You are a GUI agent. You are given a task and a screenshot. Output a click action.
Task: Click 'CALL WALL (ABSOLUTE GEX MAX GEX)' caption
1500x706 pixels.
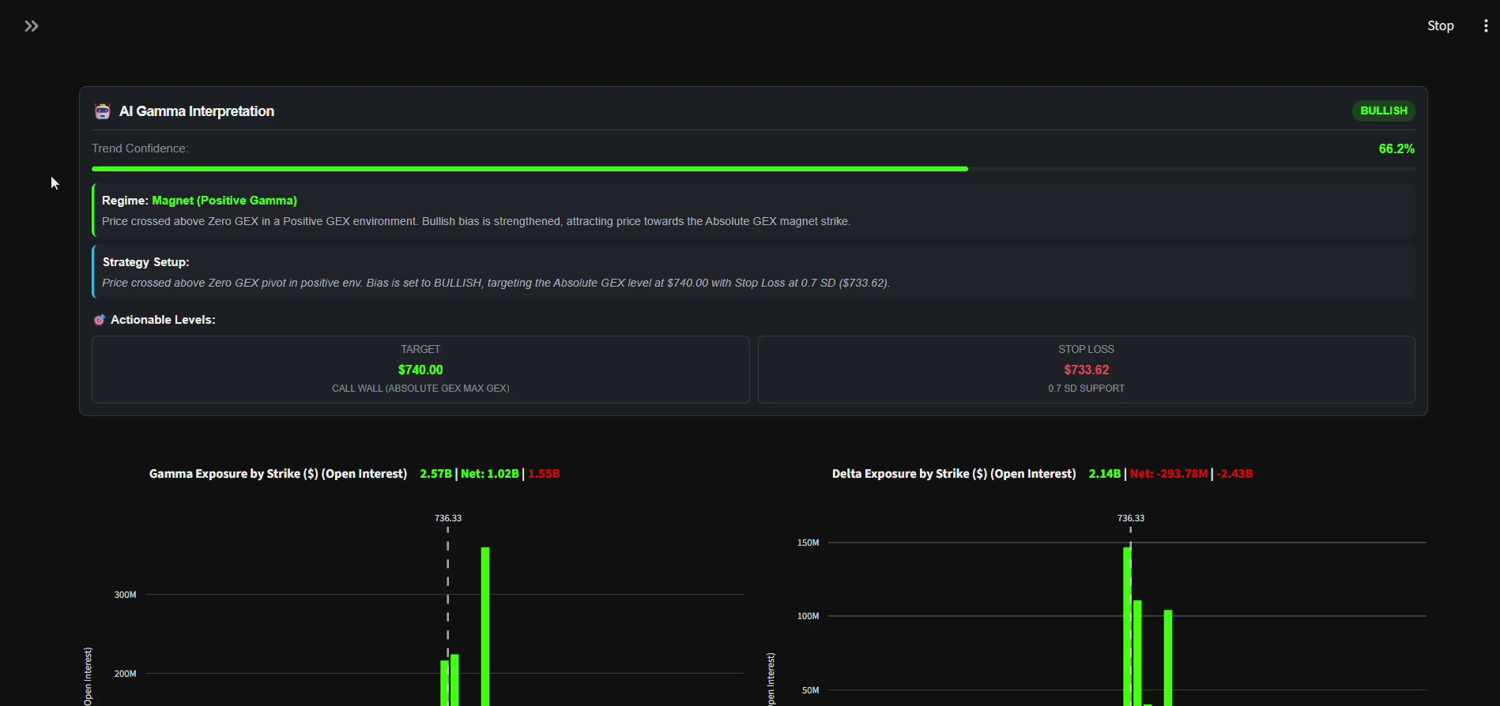click(x=420, y=389)
